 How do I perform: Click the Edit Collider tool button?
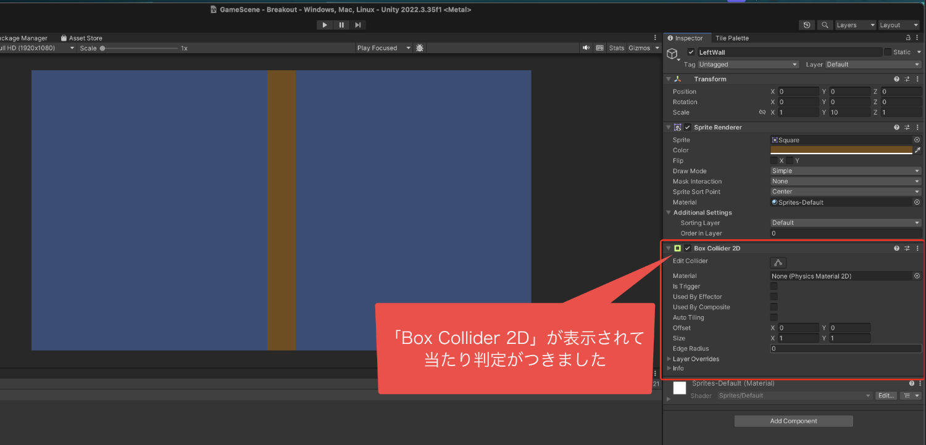click(x=778, y=263)
